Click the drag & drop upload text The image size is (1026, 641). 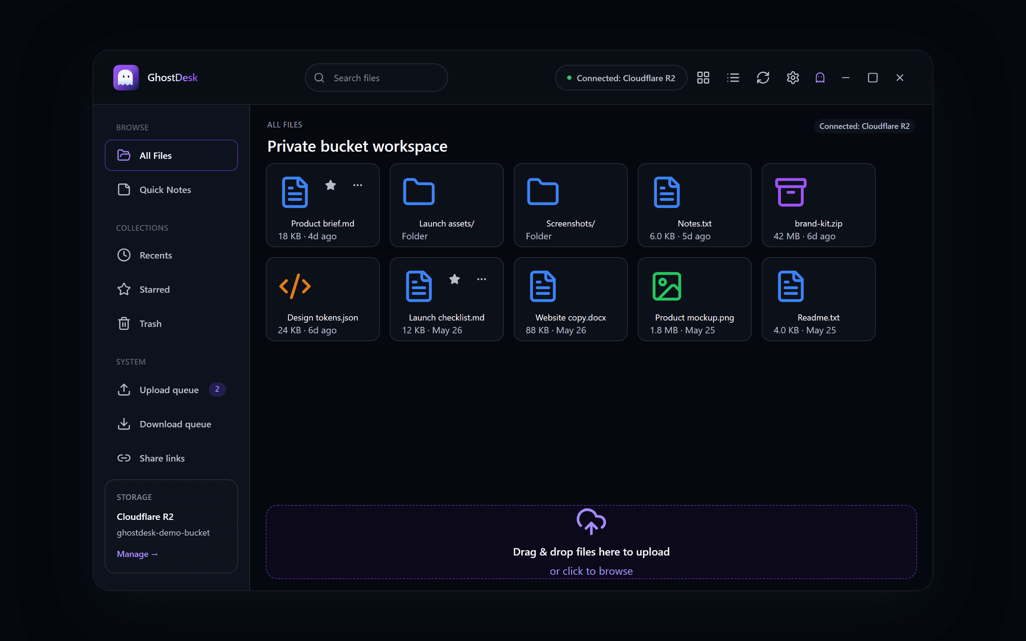[x=591, y=552]
